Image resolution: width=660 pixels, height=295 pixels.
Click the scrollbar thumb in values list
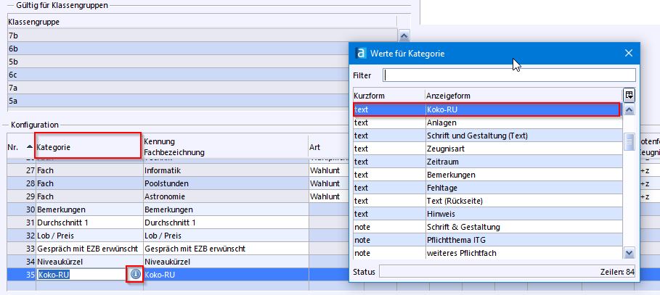click(x=629, y=140)
